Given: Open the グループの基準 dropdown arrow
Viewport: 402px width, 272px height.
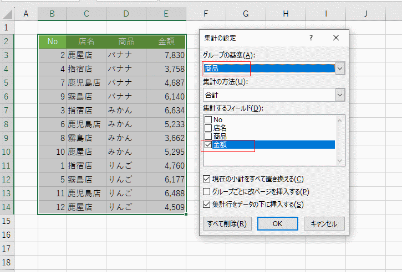Looking at the screenshot, I should click(340, 69).
